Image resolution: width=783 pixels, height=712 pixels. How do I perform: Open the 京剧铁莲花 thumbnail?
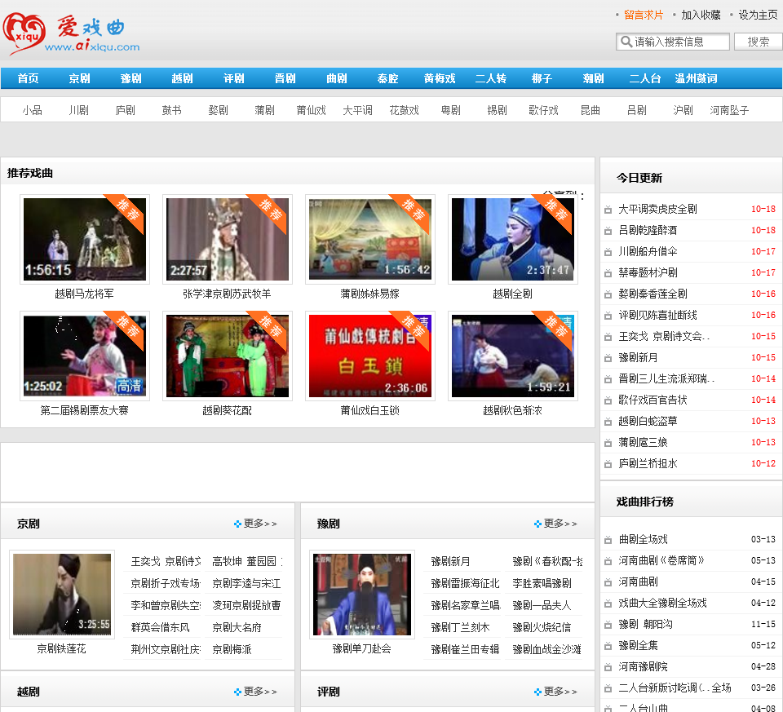[x=62, y=595]
